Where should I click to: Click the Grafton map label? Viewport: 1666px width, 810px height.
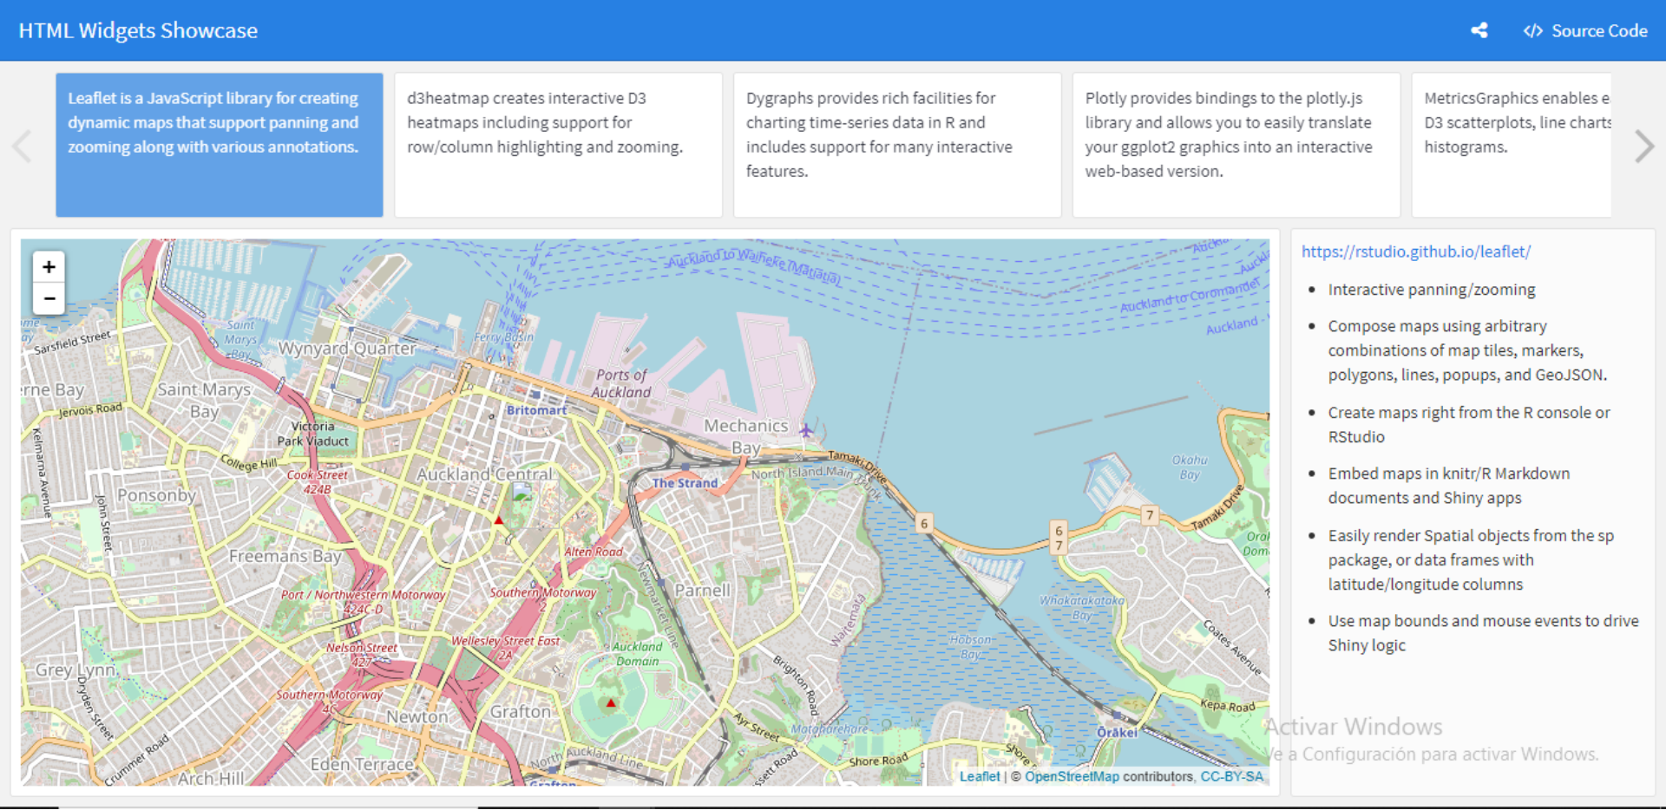pyautogui.click(x=521, y=711)
